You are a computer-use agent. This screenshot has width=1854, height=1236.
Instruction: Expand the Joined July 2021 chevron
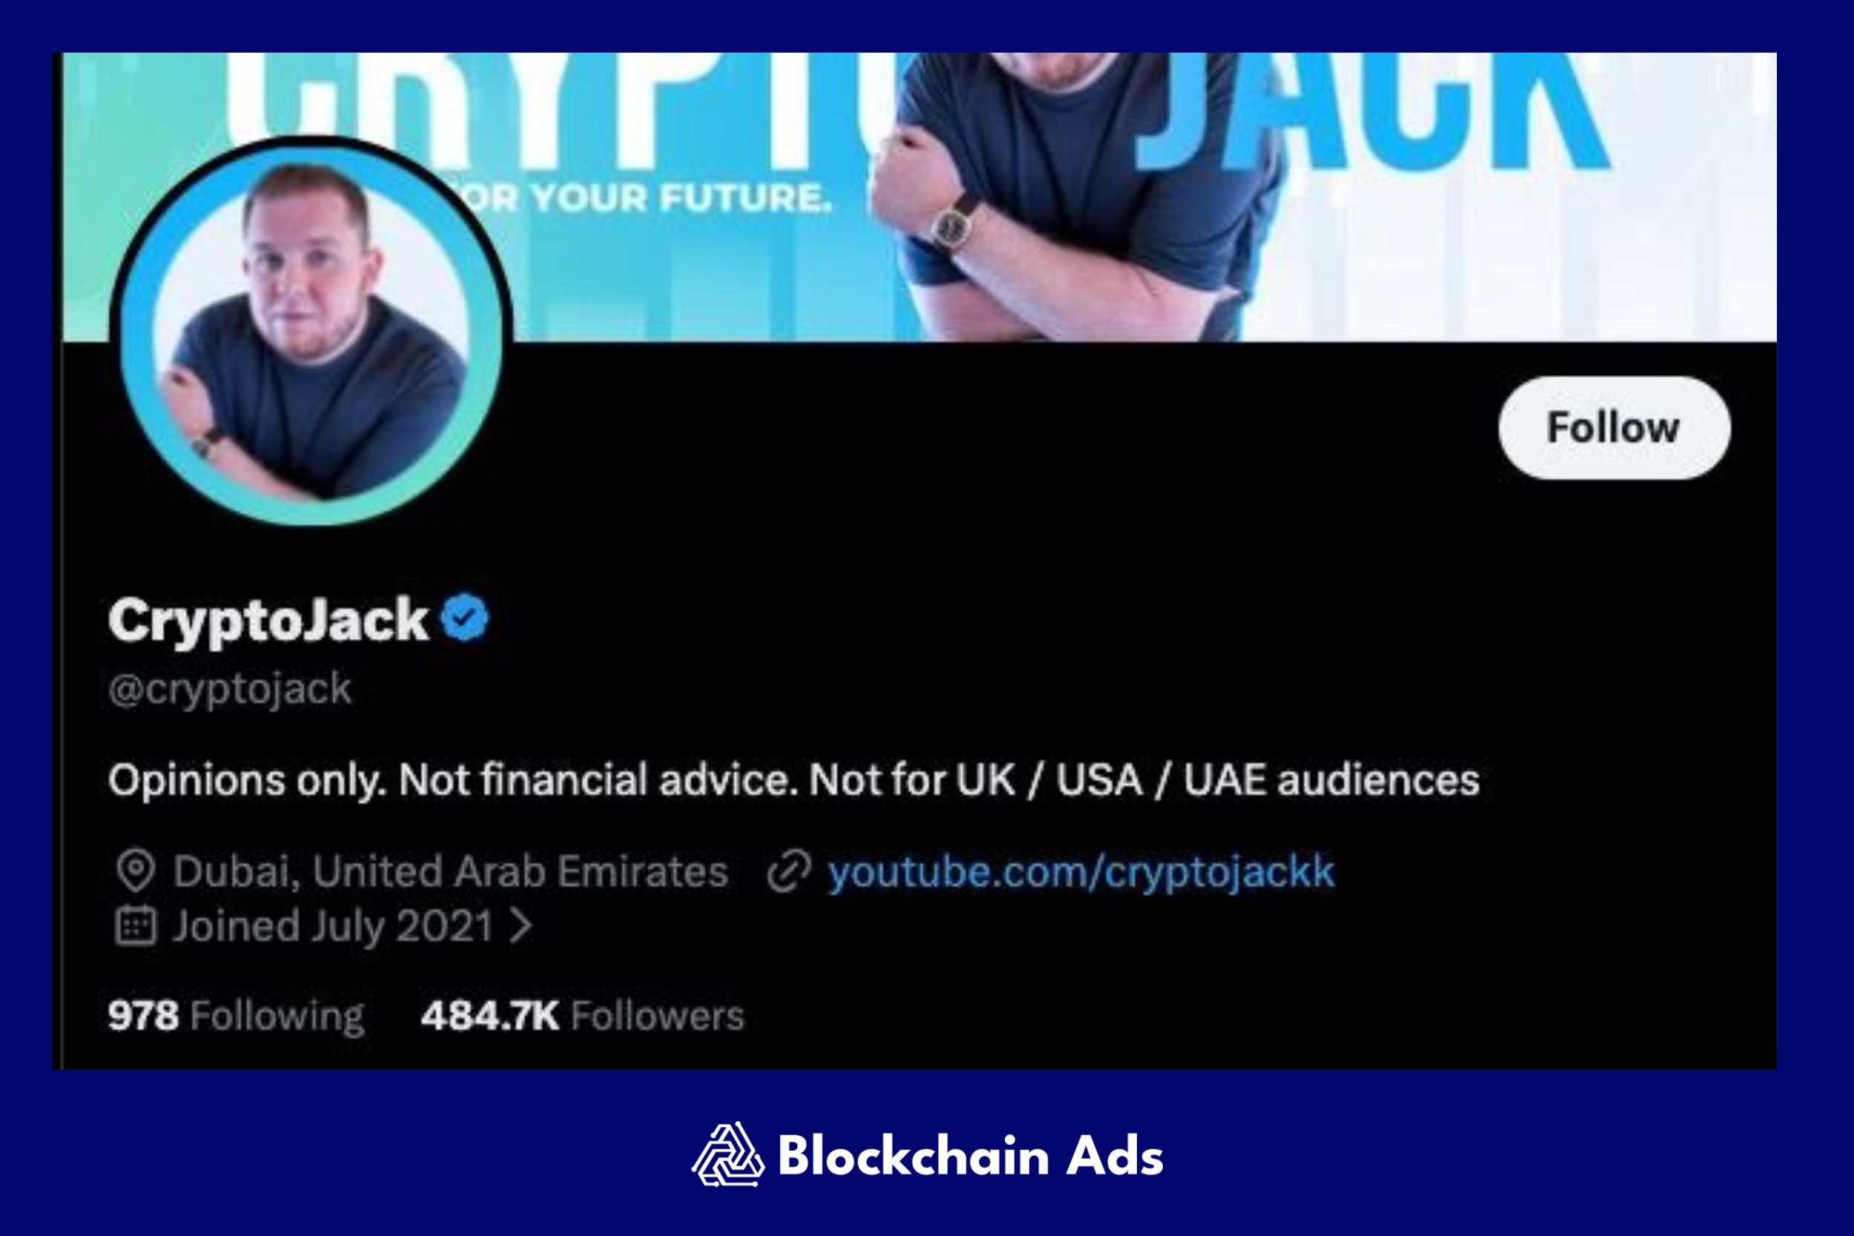click(x=521, y=926)
